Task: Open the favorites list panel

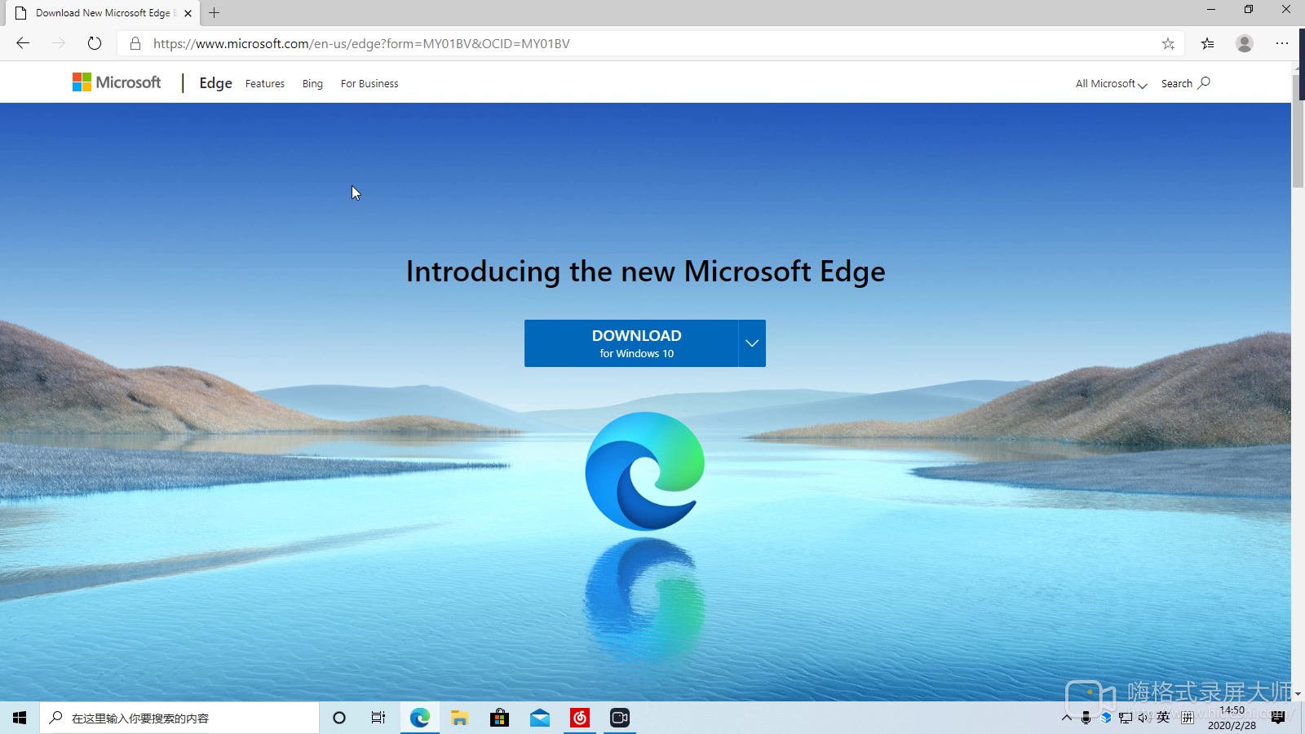Action: tap(1208, 44)
